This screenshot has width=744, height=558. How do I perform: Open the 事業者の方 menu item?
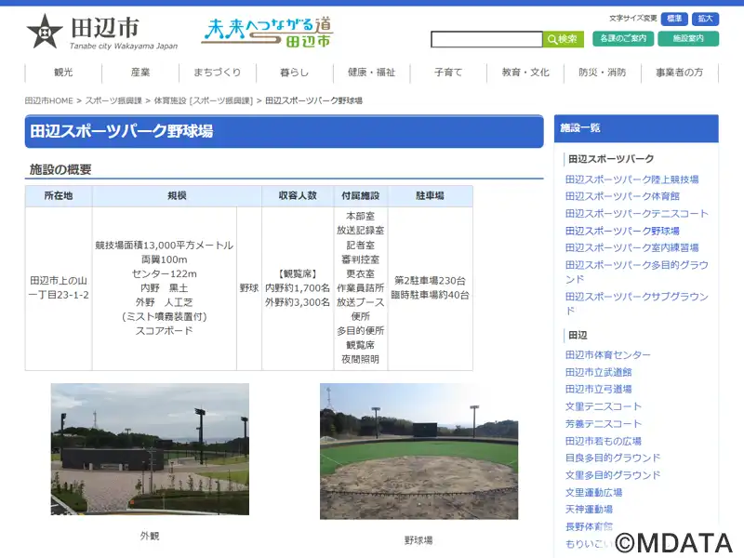(679, 73)
